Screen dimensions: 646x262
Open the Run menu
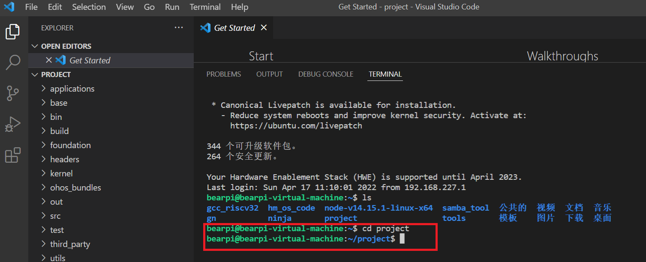click(x=172, y=7)
